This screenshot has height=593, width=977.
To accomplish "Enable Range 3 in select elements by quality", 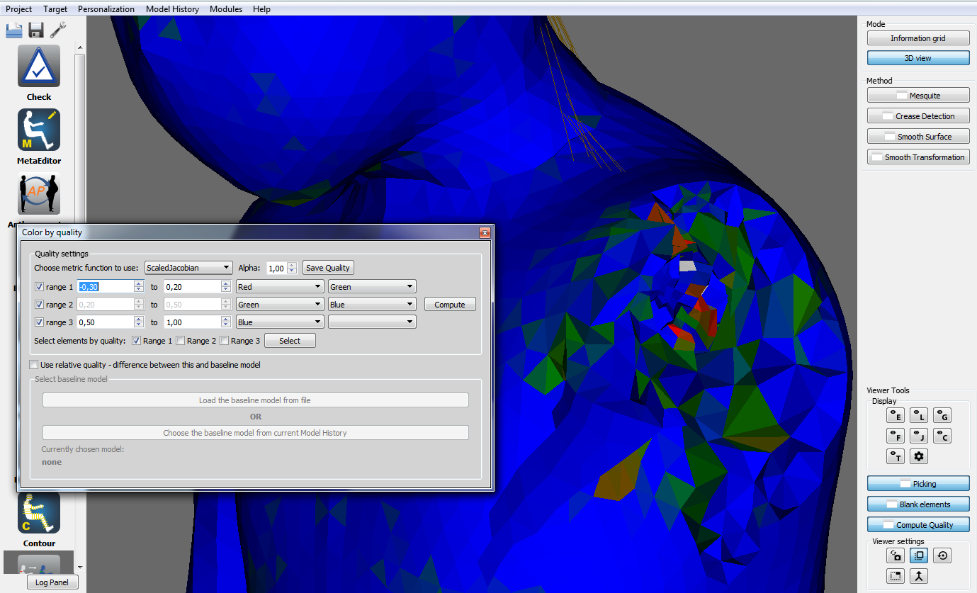I will pos(225,341).
